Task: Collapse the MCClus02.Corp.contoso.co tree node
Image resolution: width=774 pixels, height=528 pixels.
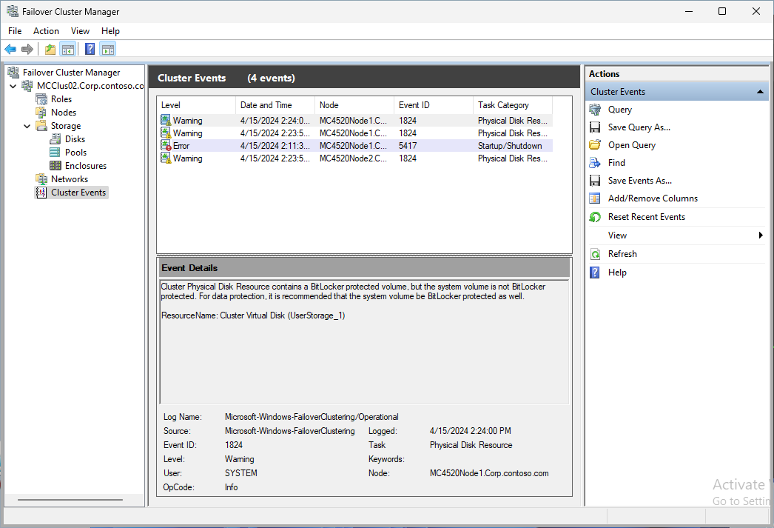Action: tap(13, 85)
